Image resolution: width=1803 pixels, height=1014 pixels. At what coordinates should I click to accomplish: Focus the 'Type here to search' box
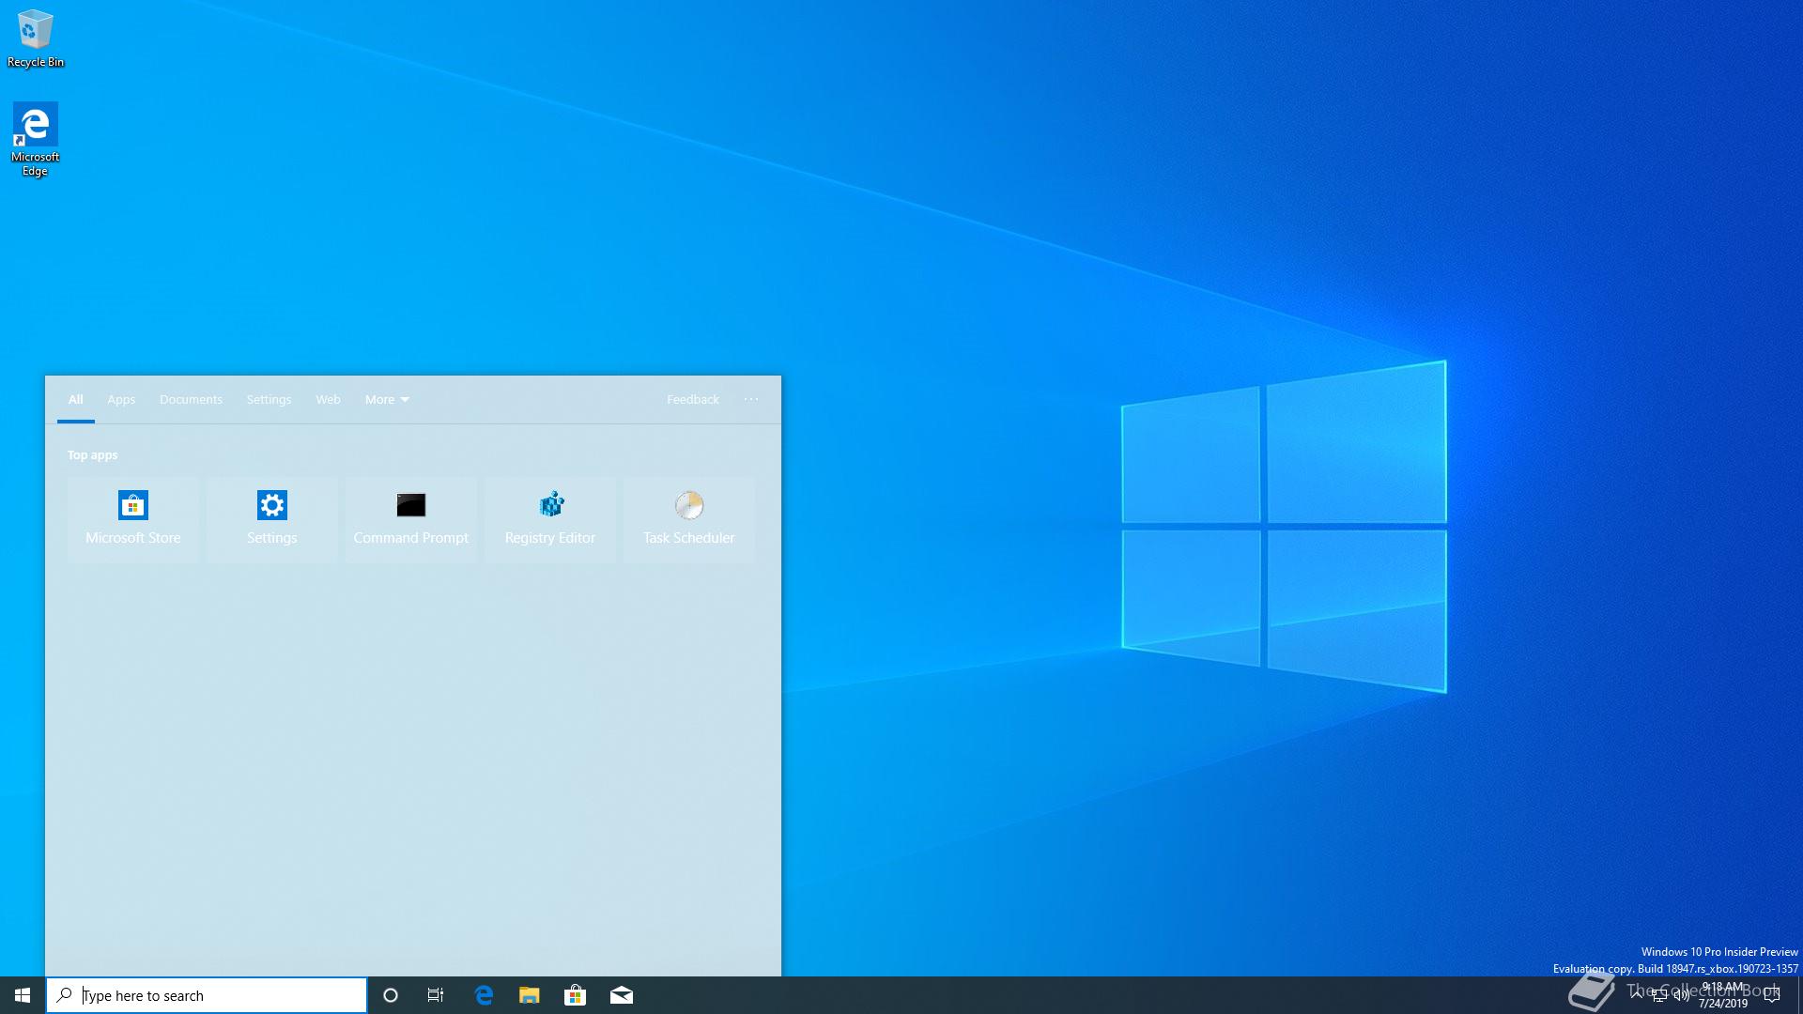(x=207, y=995)
